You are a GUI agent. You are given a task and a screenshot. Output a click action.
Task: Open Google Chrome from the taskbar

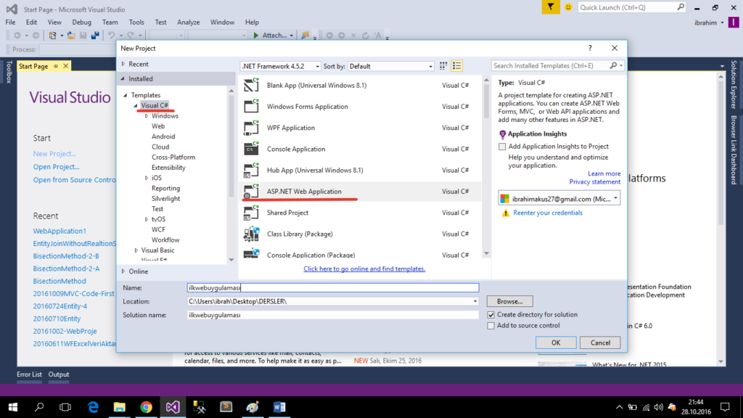[146, 407]
